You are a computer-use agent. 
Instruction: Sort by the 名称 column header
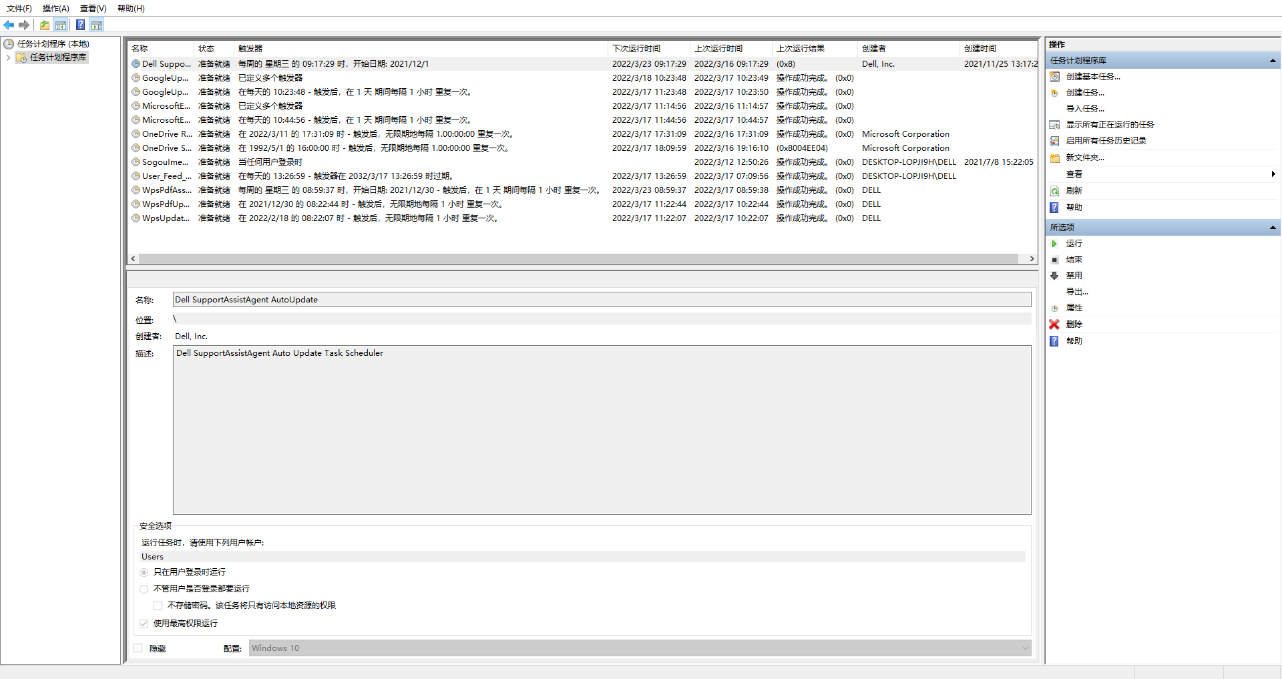coord(161,49)
